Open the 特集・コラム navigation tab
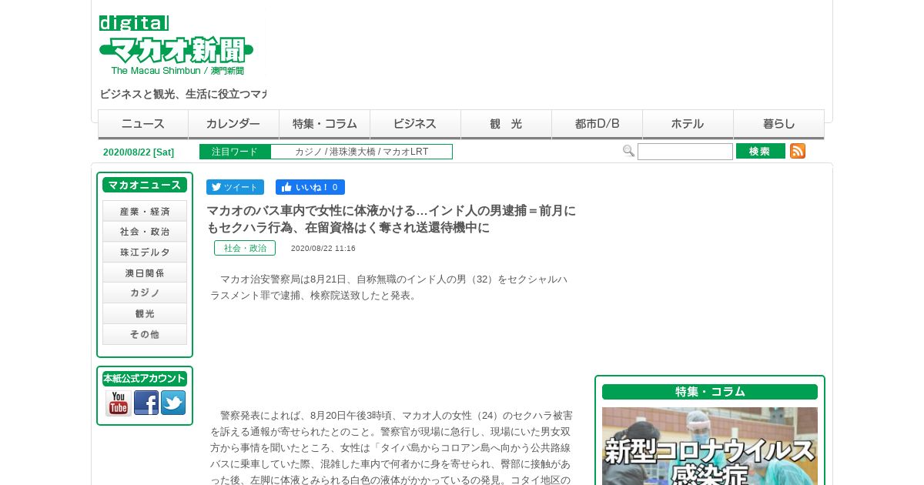Viewport: 924px width, 485px height. pyautogui.click(x=325, y=124)
